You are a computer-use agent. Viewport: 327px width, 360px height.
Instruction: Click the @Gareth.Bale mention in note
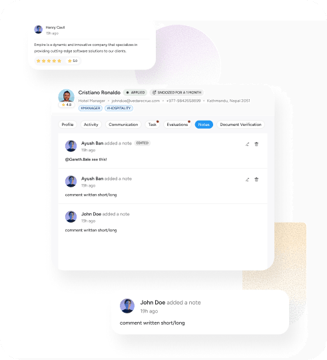(x=78, y=159)
